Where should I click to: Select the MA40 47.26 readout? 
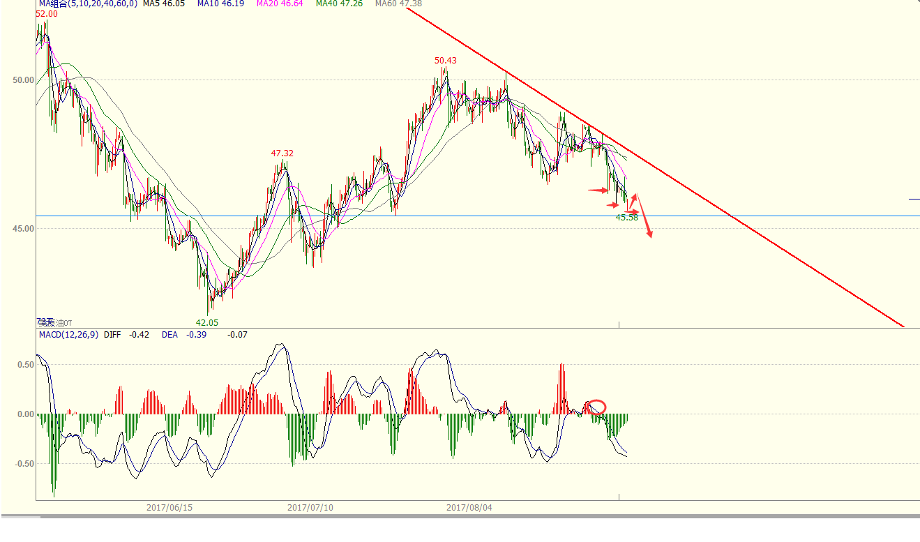click(x=339, y=3)
